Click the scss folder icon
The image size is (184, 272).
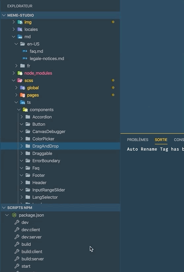pyautogui.click(x=20, y=80)
